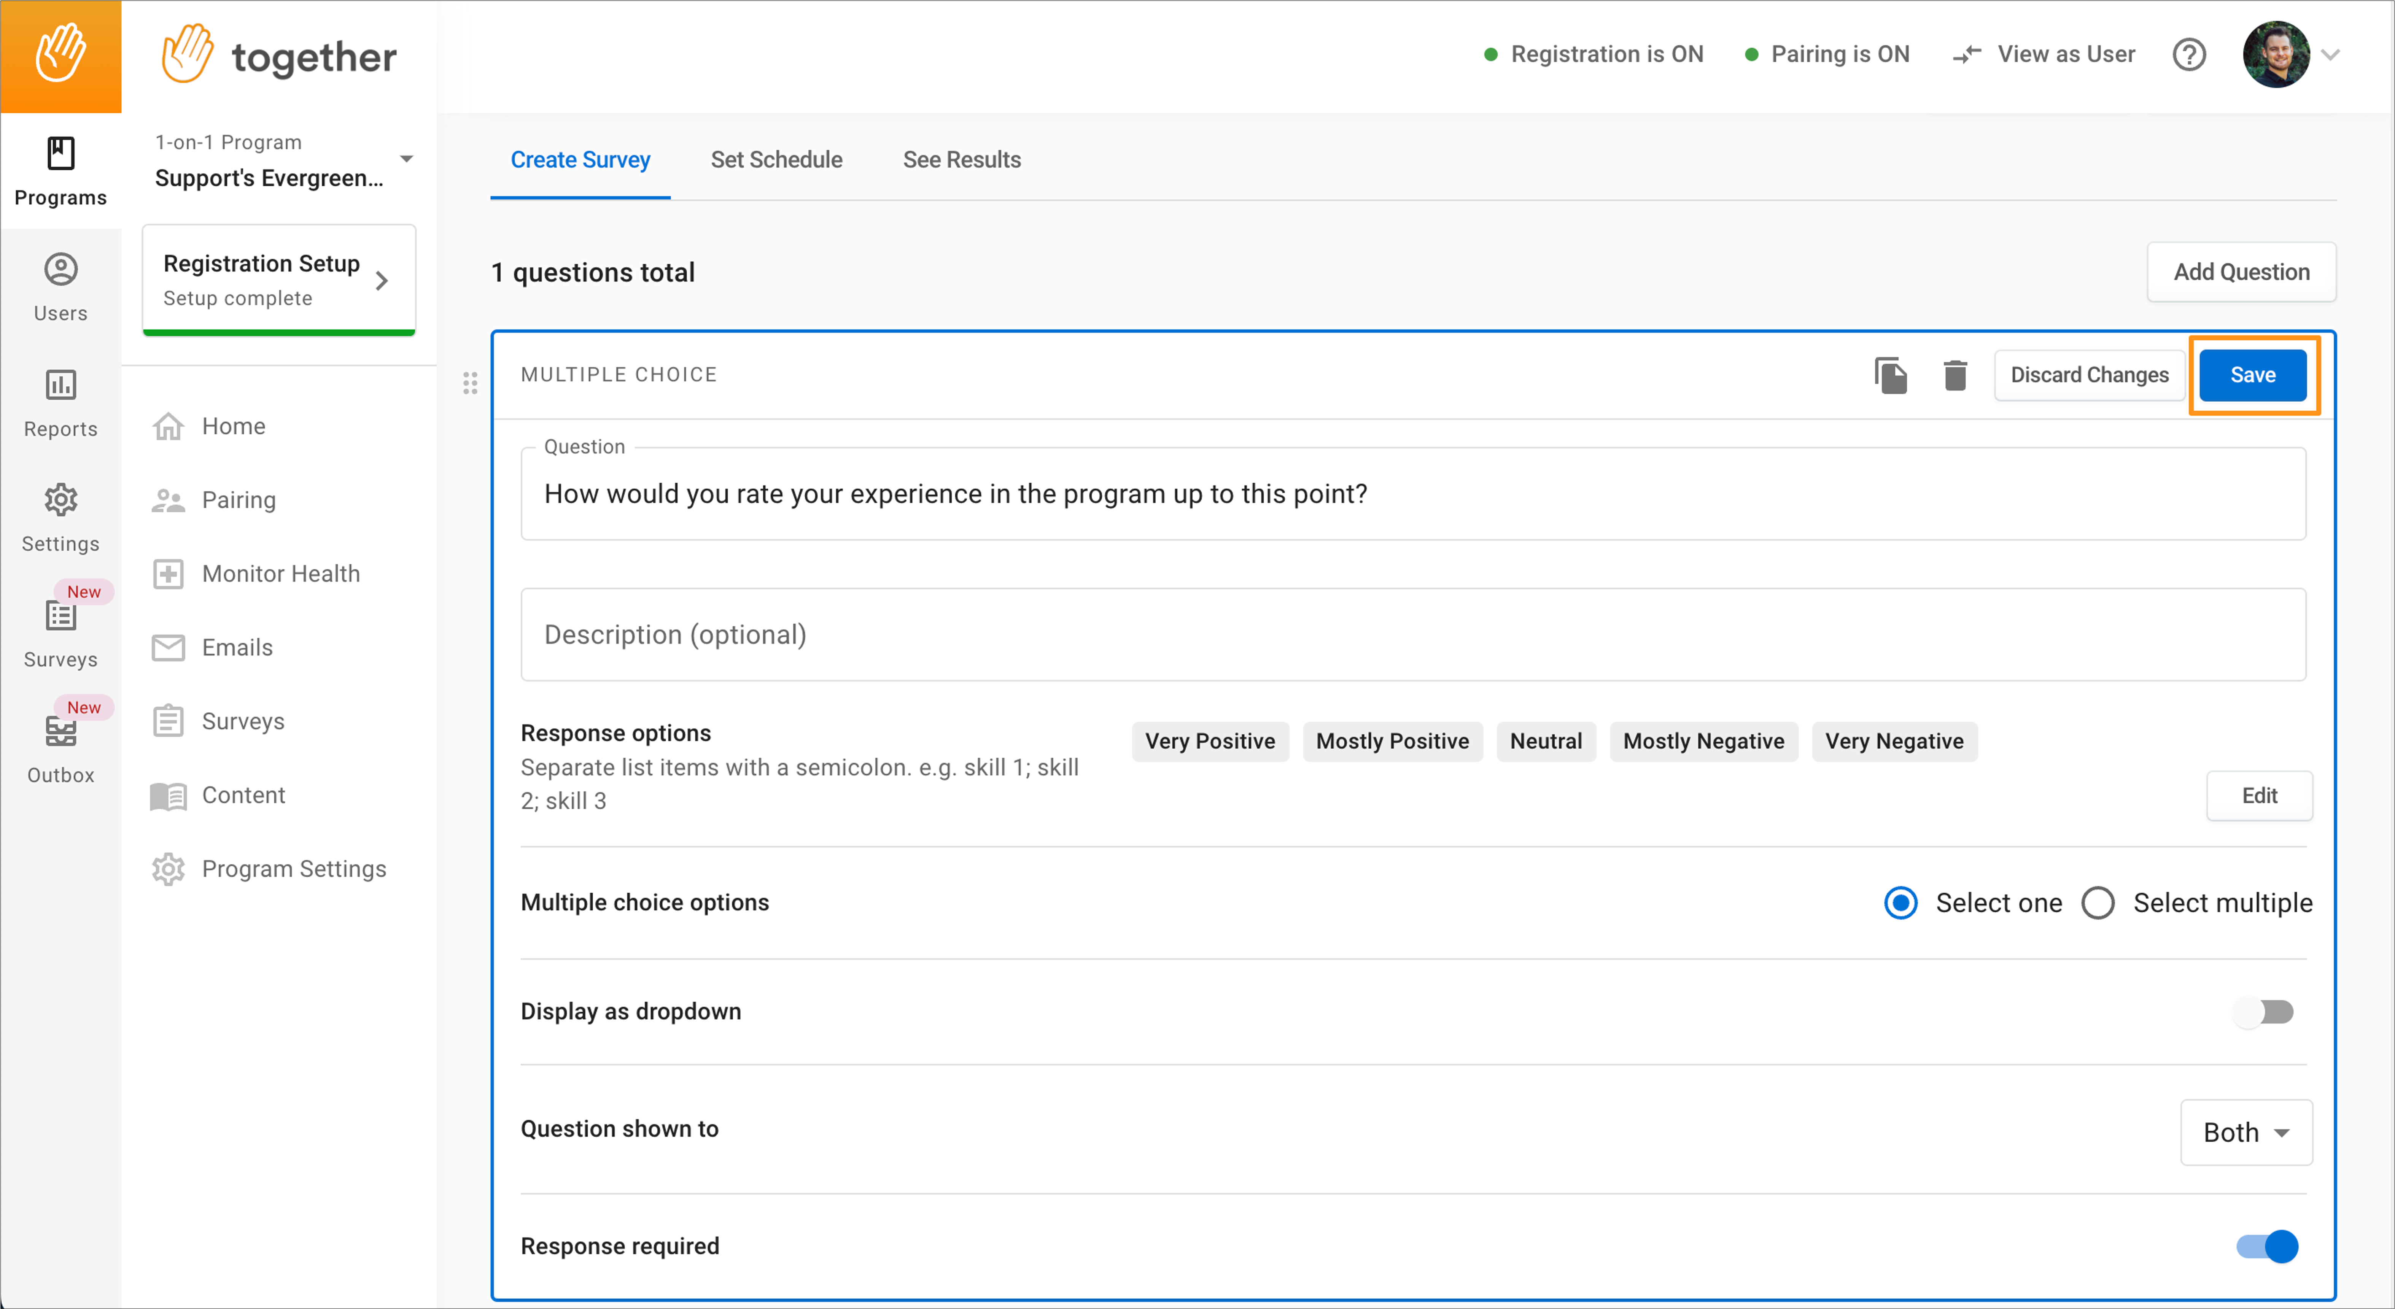Click Pairing is ON status

pyautogui.click(x=1827, y=55)
